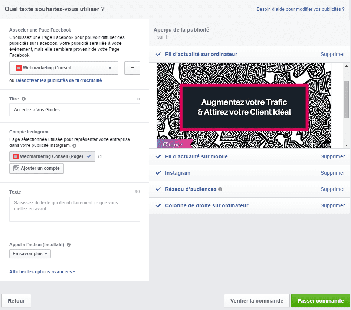
Task: Click the preview scrollbar up arrow
Action: (x=346, y=66)
